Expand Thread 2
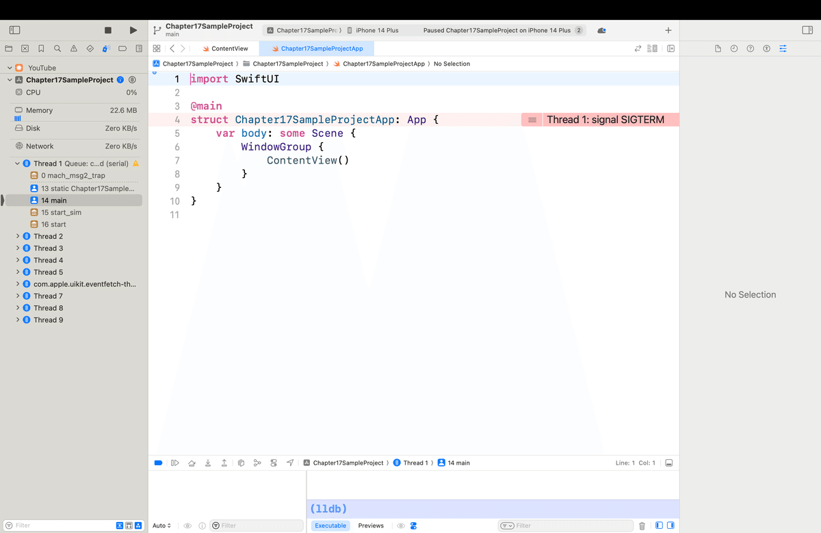Screen dimensions: 821x533 point(17,236)
